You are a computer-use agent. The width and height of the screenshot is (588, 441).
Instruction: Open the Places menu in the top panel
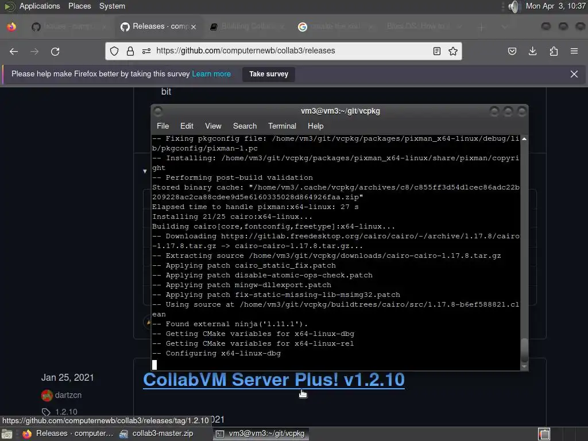click(79, 6)
